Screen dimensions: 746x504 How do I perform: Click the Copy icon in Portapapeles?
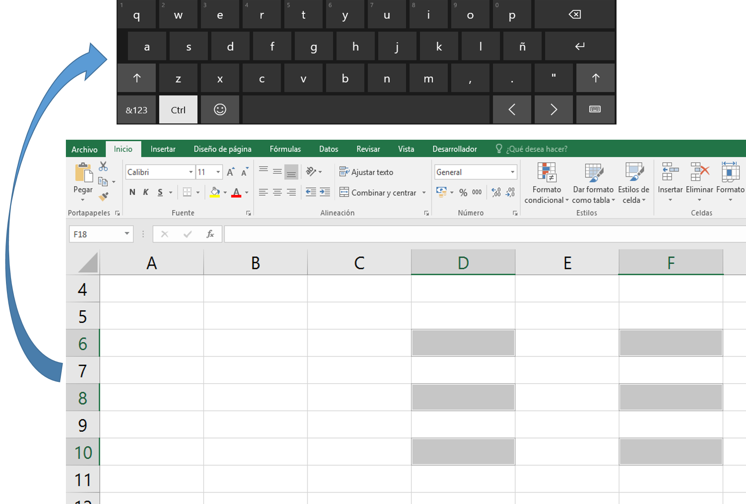click(103, 182)
